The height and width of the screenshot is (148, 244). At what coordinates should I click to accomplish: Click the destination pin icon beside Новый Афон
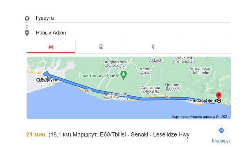pos(27,33)
